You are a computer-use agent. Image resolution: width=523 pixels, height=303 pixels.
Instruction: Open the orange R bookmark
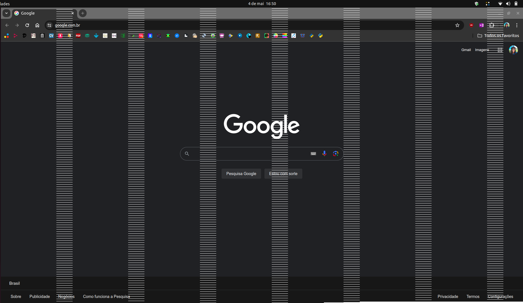tap(258, 36)
